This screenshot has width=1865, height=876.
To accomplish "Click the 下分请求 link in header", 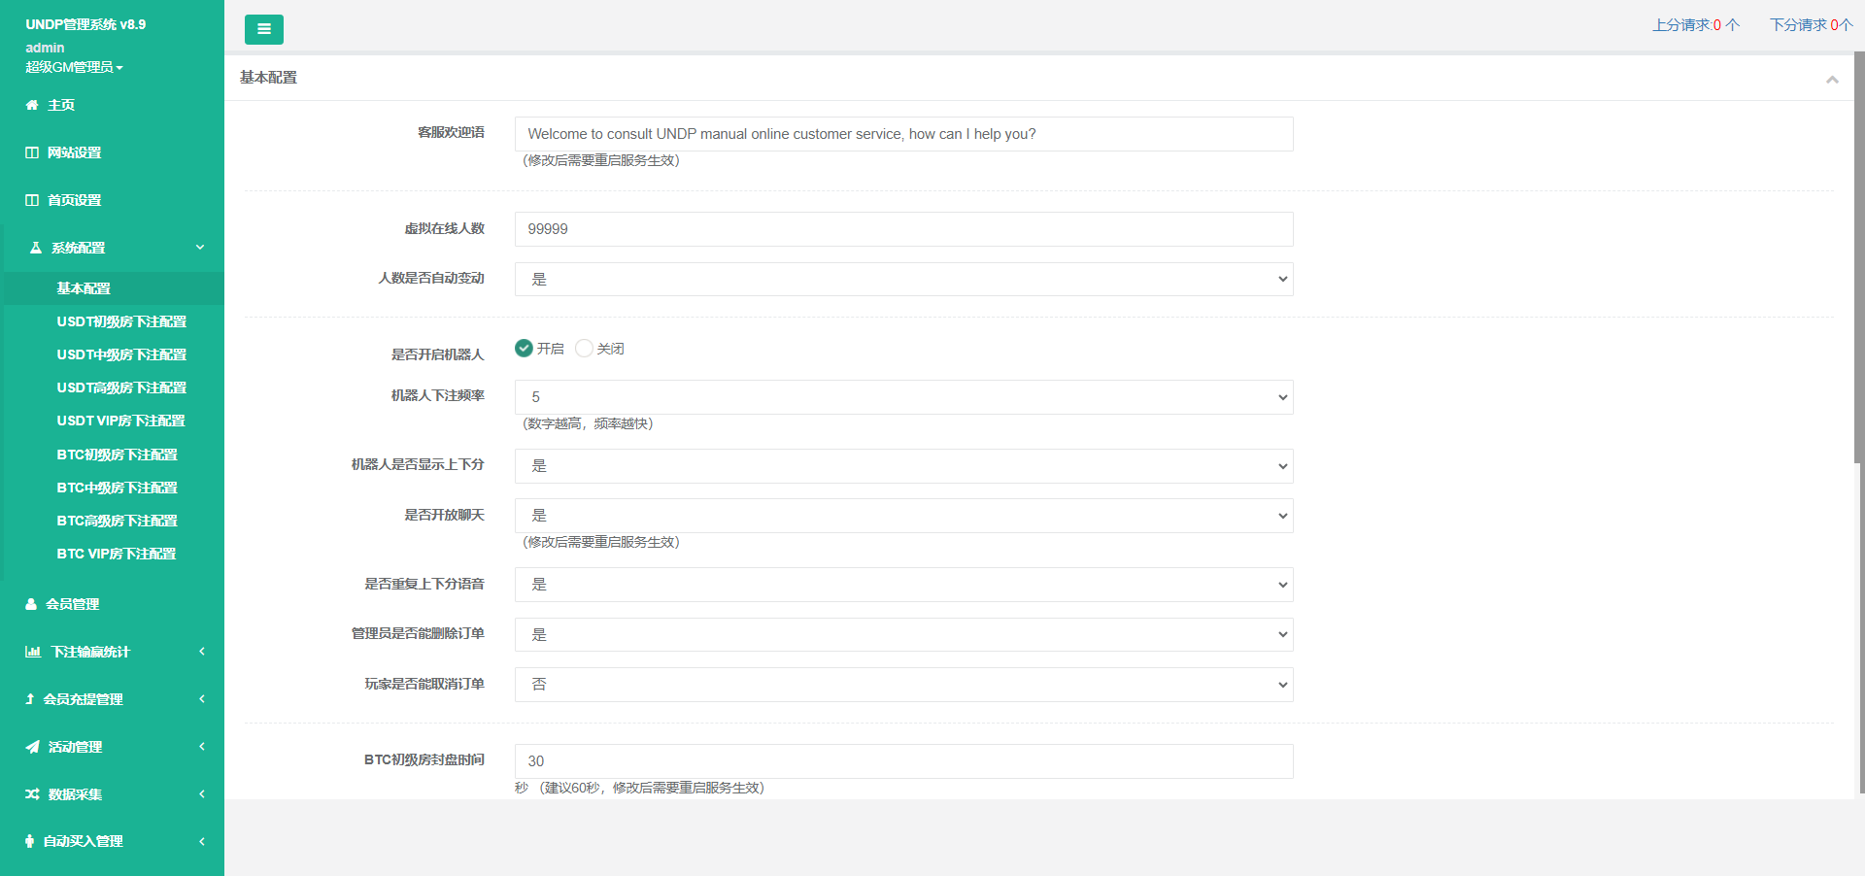I will pyautogui.click(x=1811, y=24).
